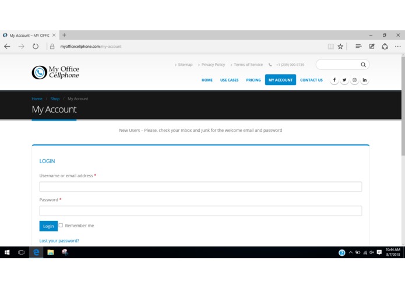Click the Username or email address field
Viewport: 405px width, 288px height.
pos(200,187)
